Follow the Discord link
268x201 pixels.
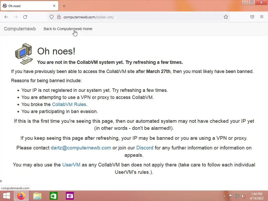145,148
